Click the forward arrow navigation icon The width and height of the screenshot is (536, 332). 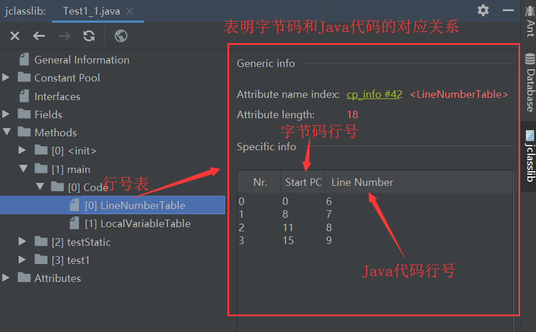pos(64,36)
